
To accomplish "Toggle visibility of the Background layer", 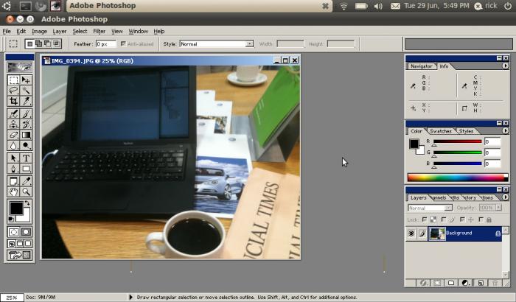I will [411, 233].
